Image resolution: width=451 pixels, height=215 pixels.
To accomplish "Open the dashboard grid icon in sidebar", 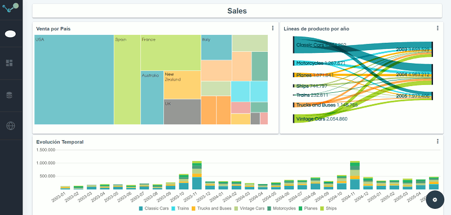I will 9,63.
